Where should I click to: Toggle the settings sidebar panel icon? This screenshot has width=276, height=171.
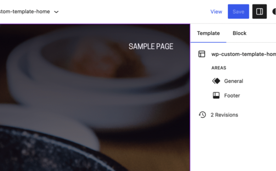259,11
